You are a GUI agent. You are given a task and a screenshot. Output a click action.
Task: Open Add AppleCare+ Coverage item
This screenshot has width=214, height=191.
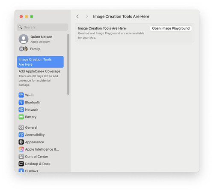[x=39, y=78]
